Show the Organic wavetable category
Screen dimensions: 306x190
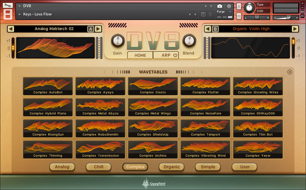172,167
